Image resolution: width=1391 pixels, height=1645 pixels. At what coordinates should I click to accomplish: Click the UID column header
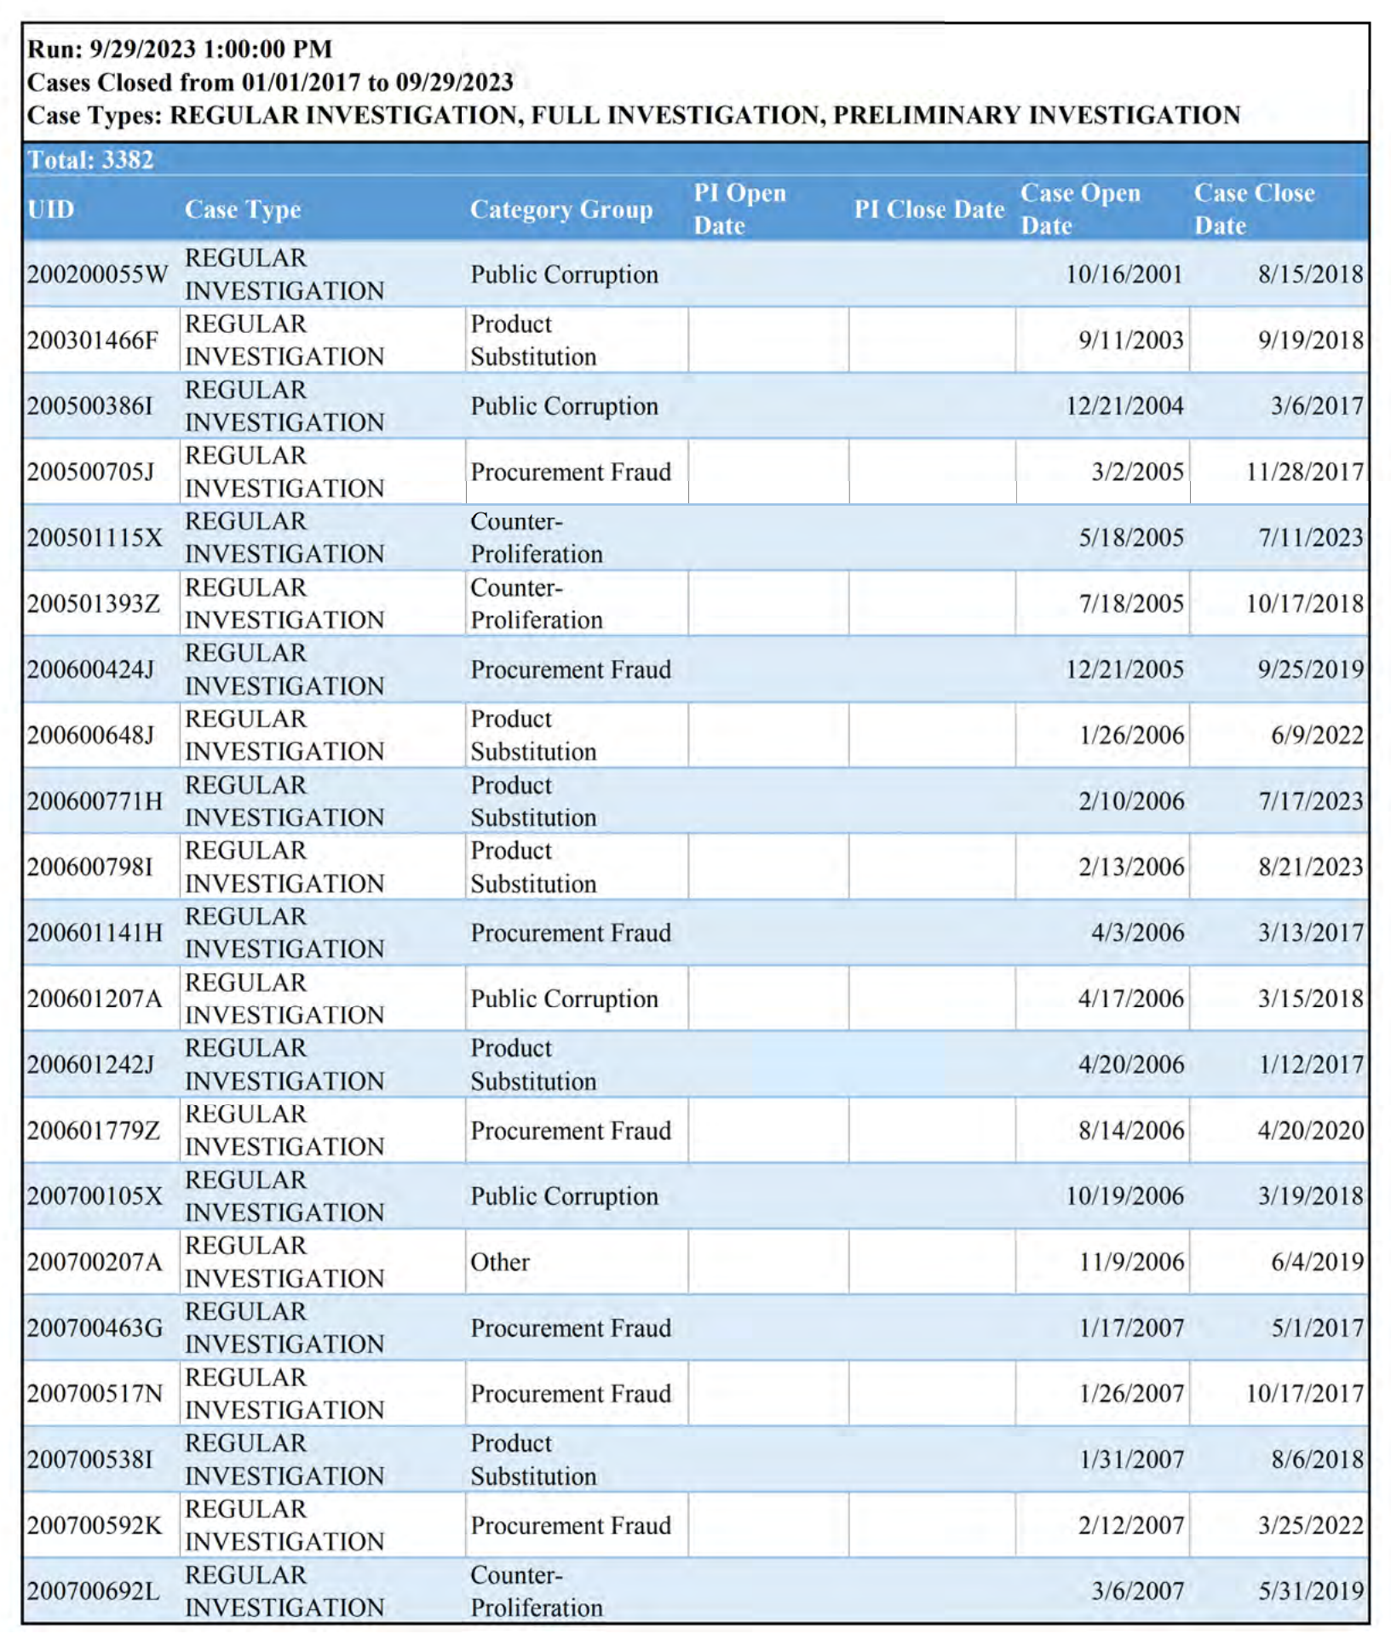pyautogui.click(x=51, y=209)
